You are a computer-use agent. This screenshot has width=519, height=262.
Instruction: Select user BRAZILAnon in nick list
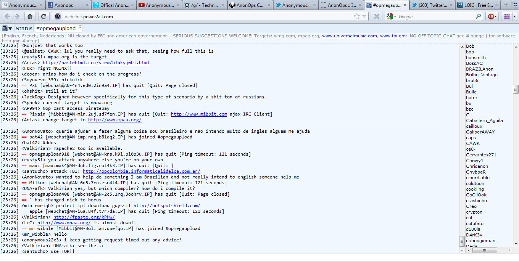point(480,69)
